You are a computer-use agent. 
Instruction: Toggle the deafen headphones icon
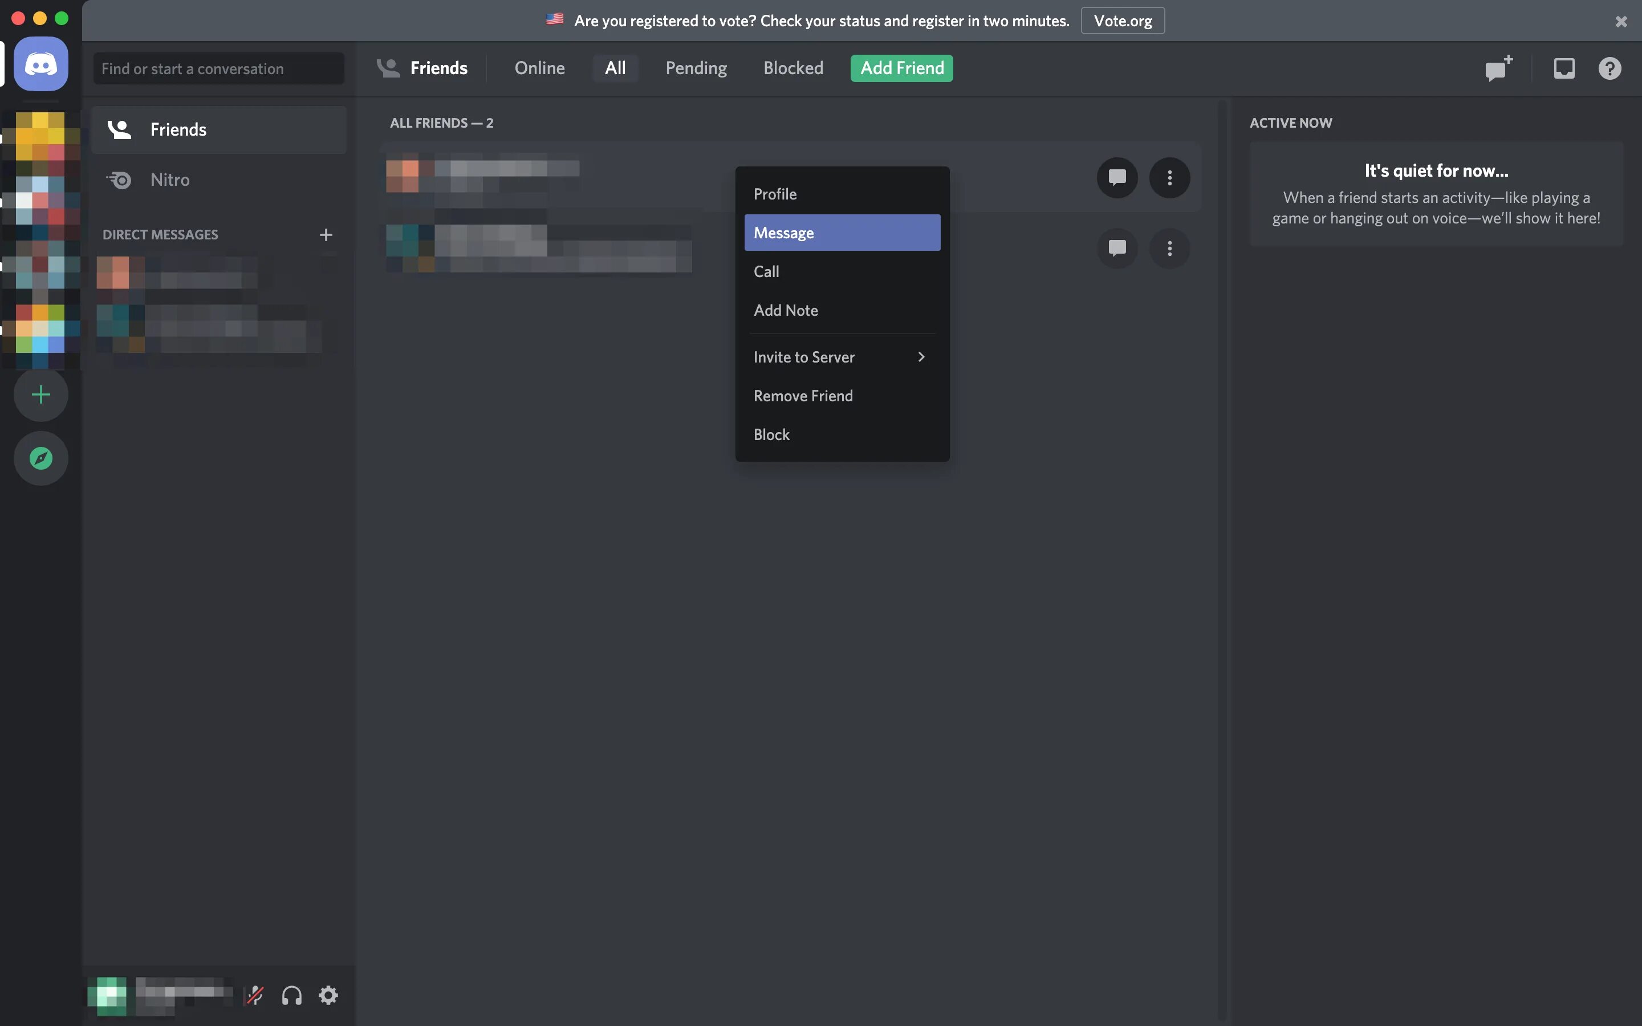[x=292, y=995]
